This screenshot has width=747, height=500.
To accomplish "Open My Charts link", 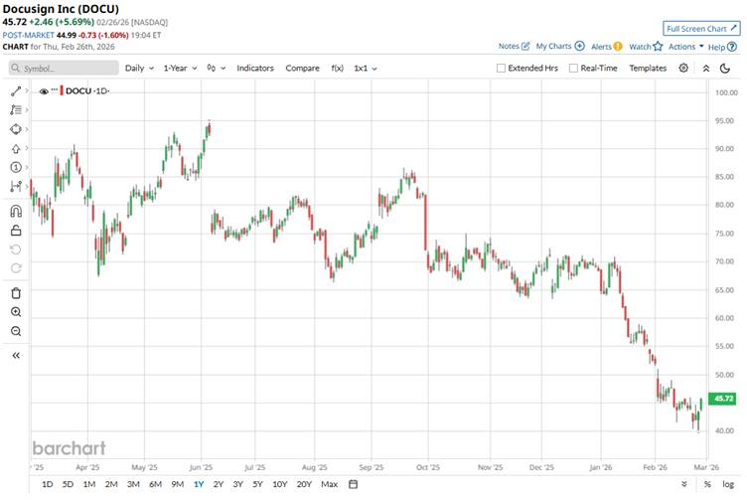I will pyautogui.click(x=560, y=47).
